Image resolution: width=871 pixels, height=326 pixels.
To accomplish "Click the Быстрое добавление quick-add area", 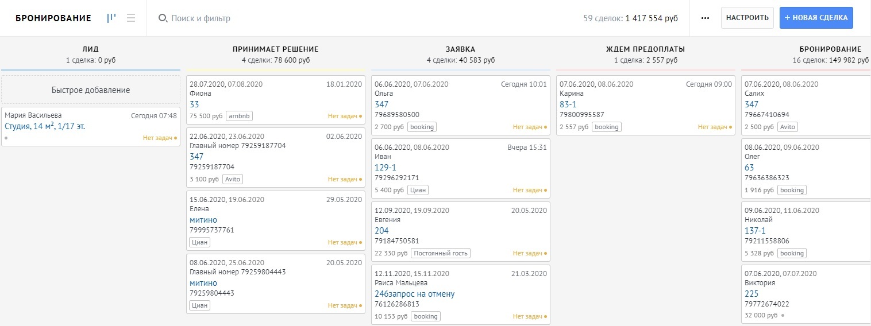I will (91, 90).
